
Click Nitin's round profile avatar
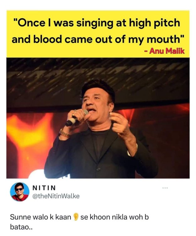(20, 192)
